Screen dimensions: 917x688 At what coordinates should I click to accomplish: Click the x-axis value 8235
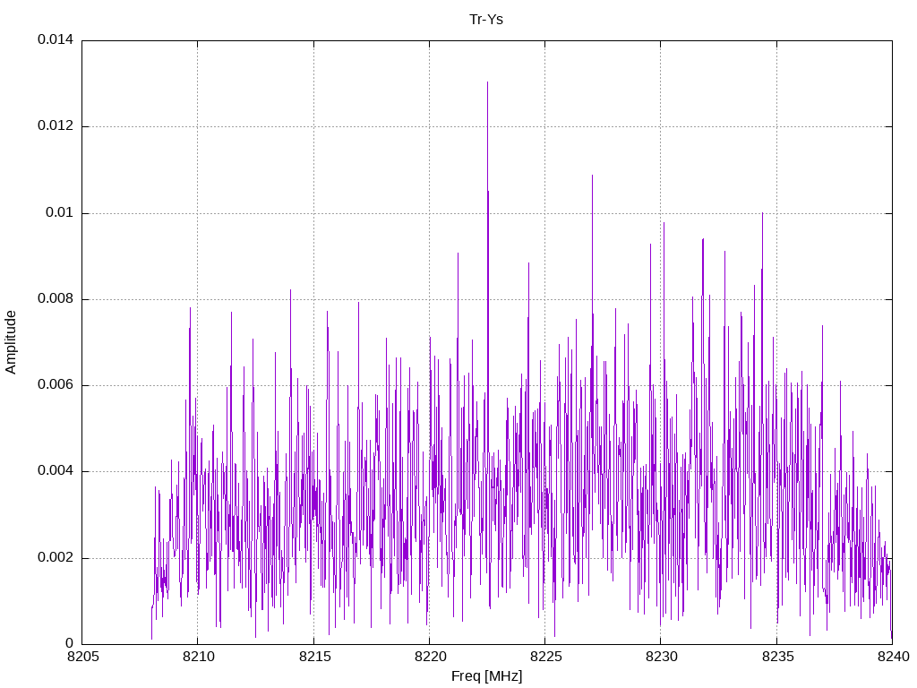click(x=777, y=657)
